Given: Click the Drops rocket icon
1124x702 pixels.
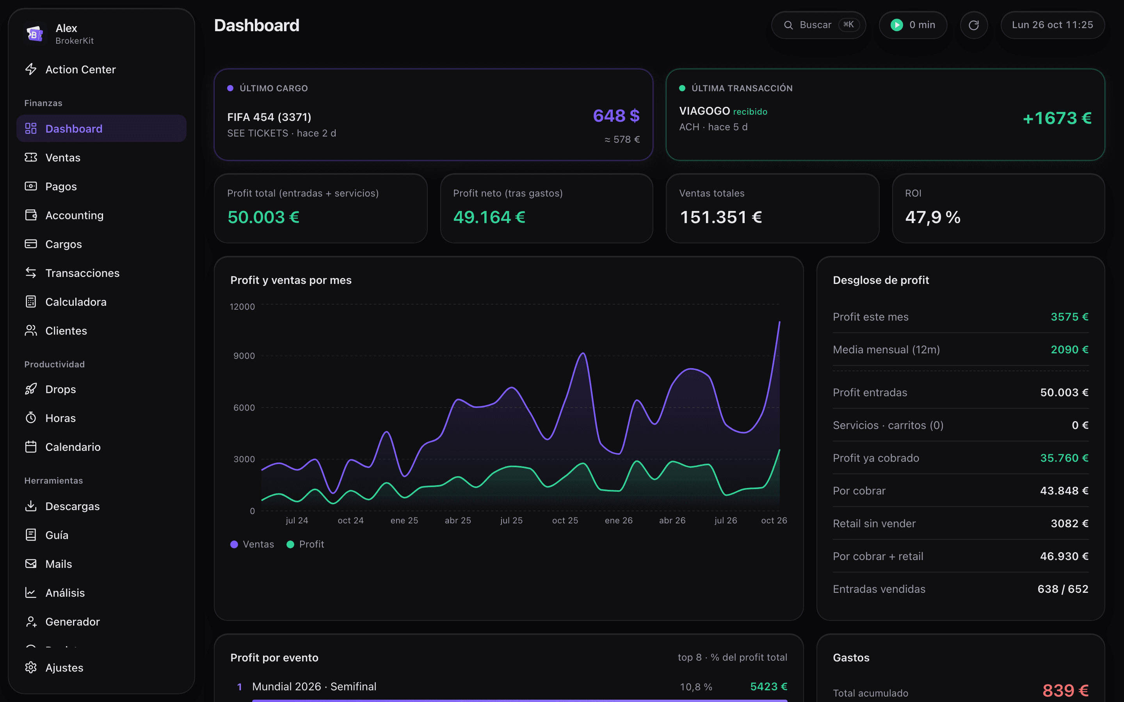Looking at the screenshot, I should click(x=31, y=388).
